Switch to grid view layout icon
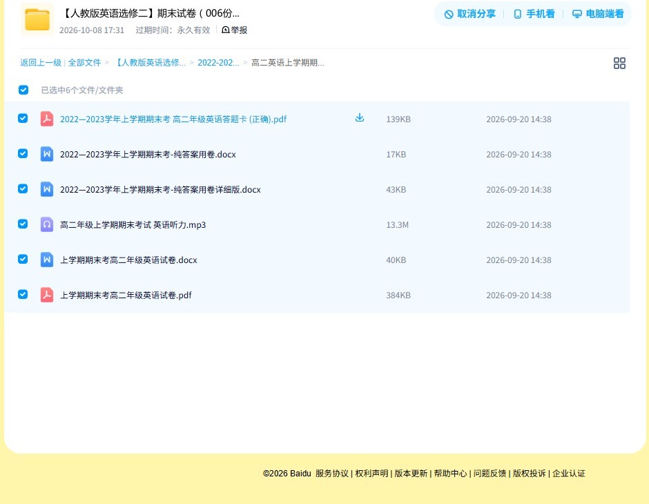The image size is (649, 504). (x=619, y=63)
